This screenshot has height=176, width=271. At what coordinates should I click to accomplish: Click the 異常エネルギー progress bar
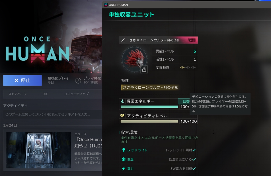(149, 107)
